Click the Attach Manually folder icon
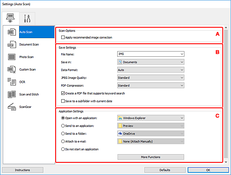 tap(120, 141)
